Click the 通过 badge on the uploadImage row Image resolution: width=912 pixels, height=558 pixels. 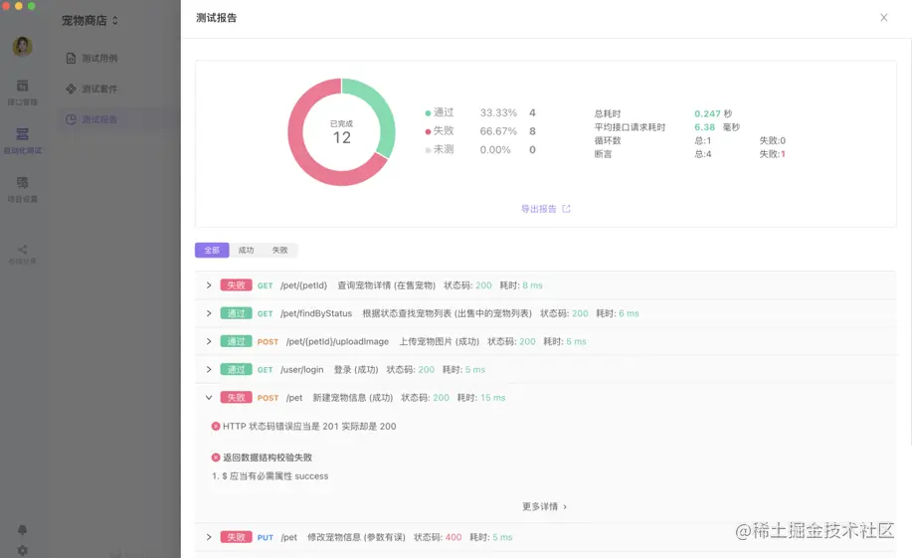[236, 341]
